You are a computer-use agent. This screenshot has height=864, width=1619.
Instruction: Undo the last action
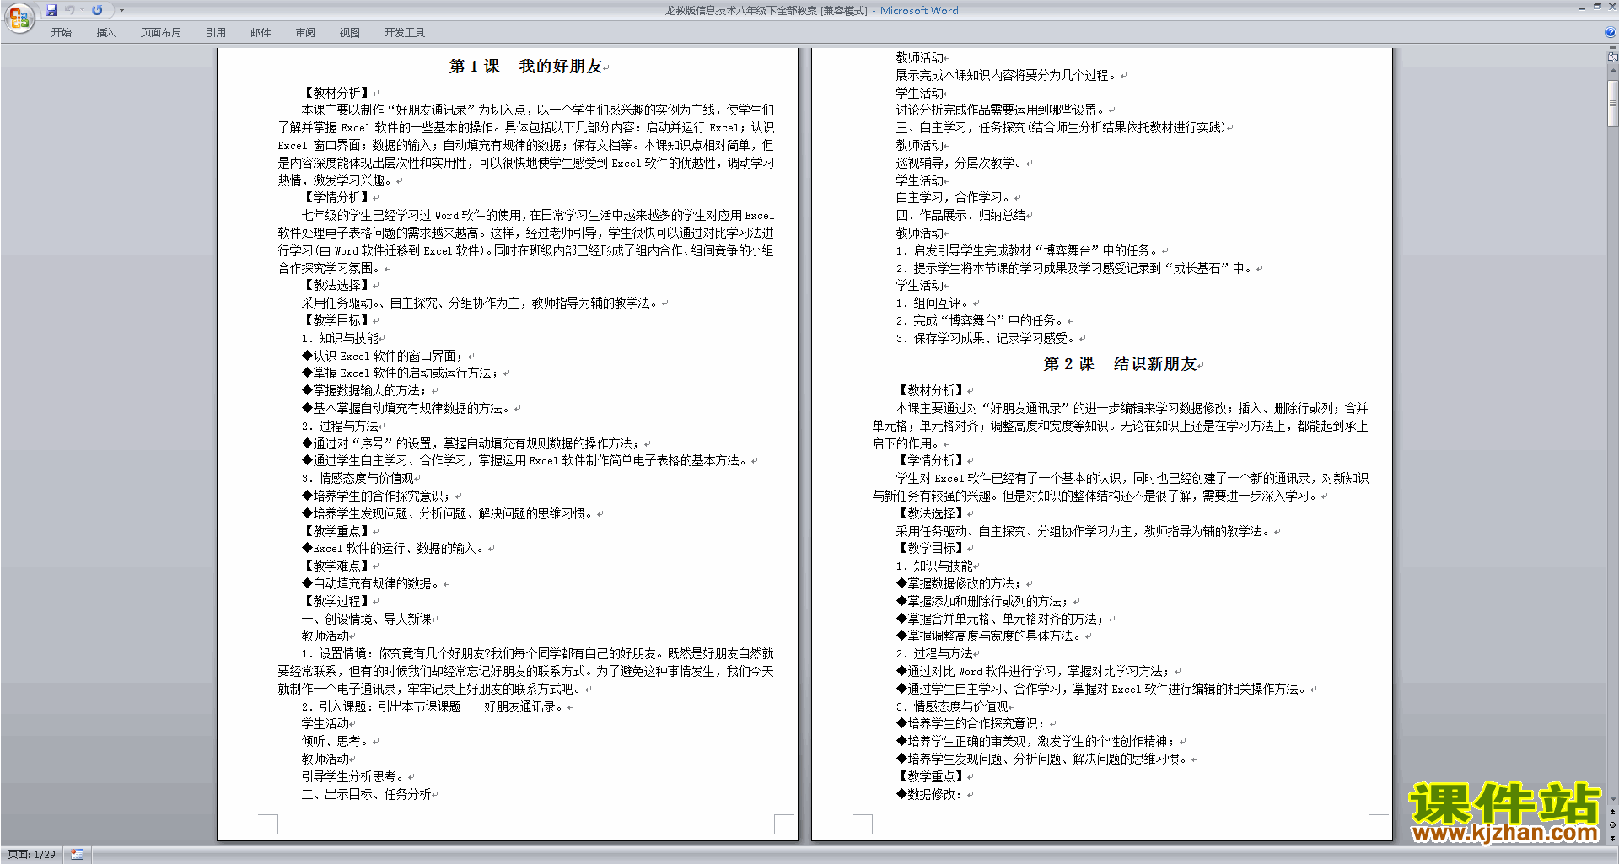click(x=70, y=10)
